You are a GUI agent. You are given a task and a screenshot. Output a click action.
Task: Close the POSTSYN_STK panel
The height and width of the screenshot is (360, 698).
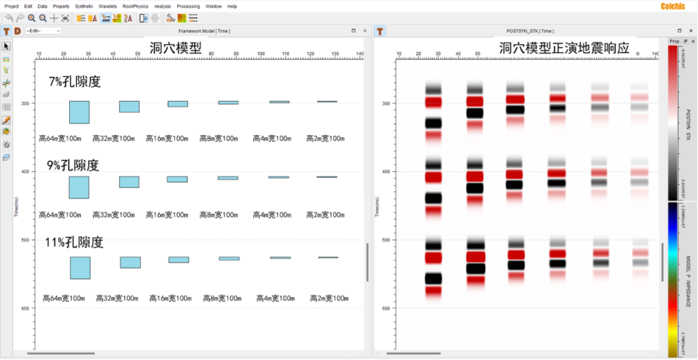tap(690, 31)
